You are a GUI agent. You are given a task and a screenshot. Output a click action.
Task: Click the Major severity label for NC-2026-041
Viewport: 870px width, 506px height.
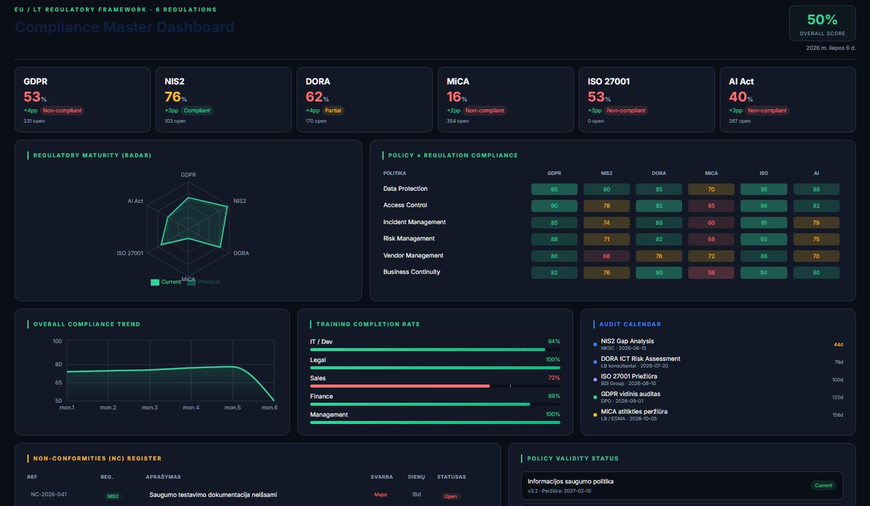coord(381,495)
